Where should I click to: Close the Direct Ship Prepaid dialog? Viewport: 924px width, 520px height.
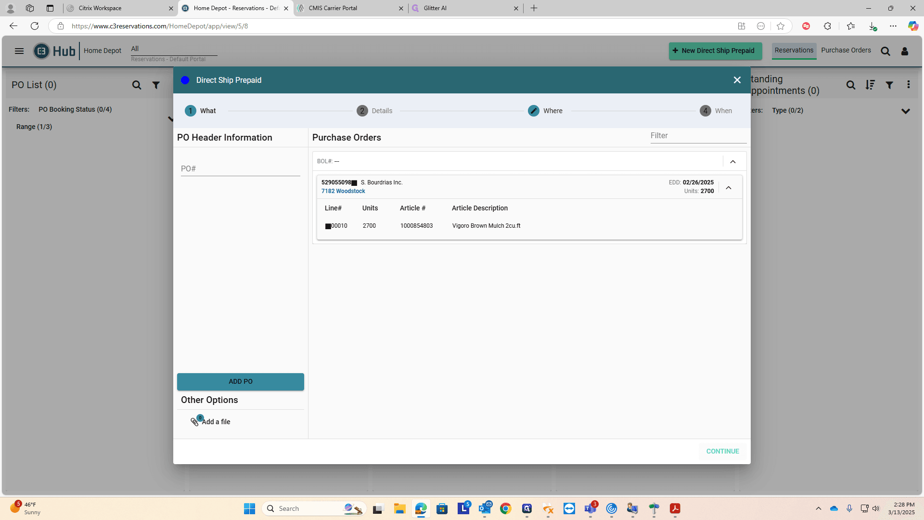tap(737, 80)
